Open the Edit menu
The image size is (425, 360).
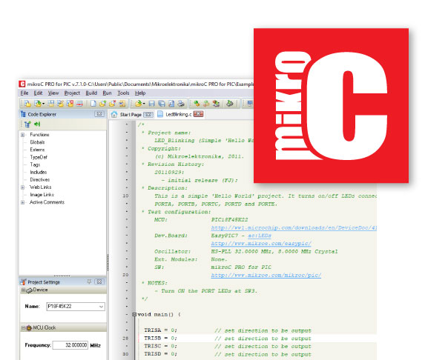(x=38, y=93)
